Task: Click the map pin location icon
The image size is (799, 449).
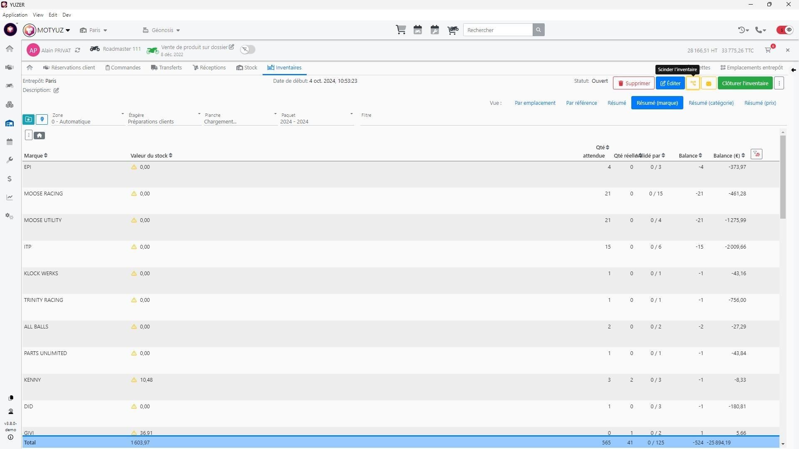Action: [42, 120]
